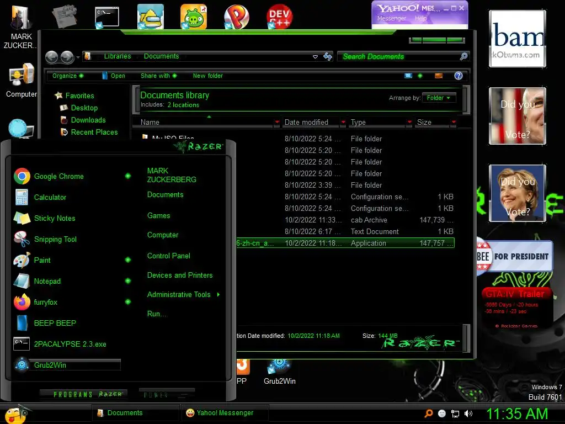The height and width of the screenshot is (424, 565).
Task: Open Dev-C++ desktop shortcut
Action: pos(279,17)
